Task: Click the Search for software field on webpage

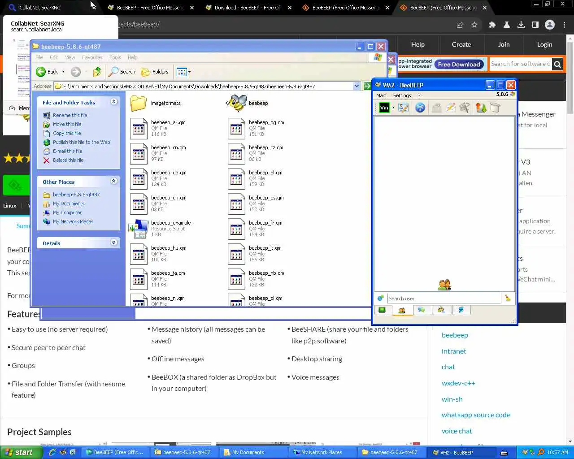Action: pos(520,64)
